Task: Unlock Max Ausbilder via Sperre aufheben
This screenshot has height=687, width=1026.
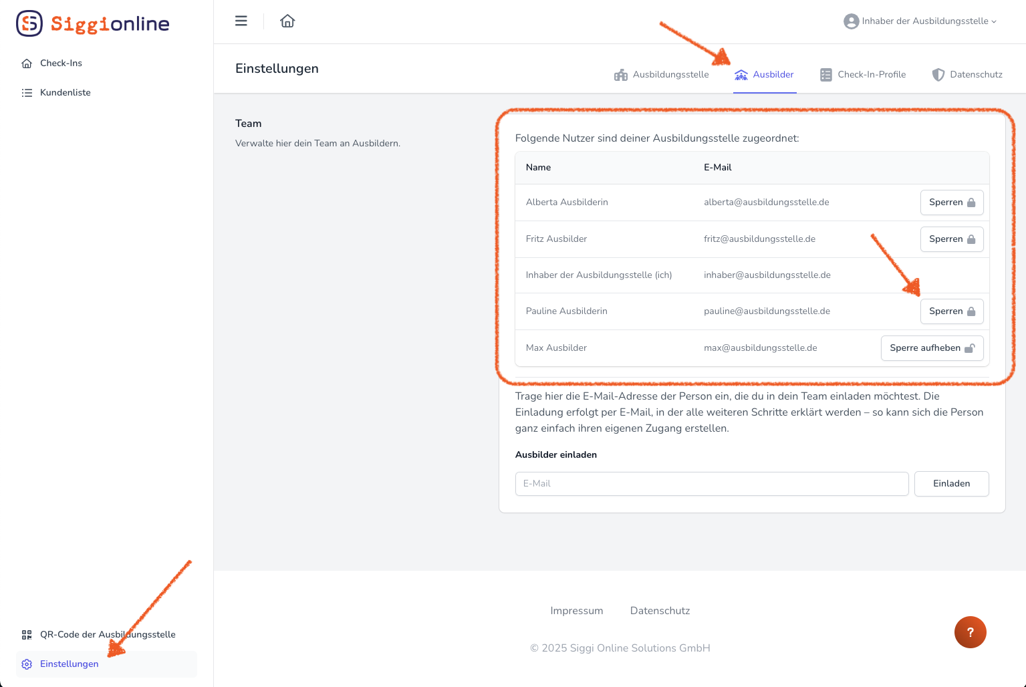Action: tap(932, 348)
